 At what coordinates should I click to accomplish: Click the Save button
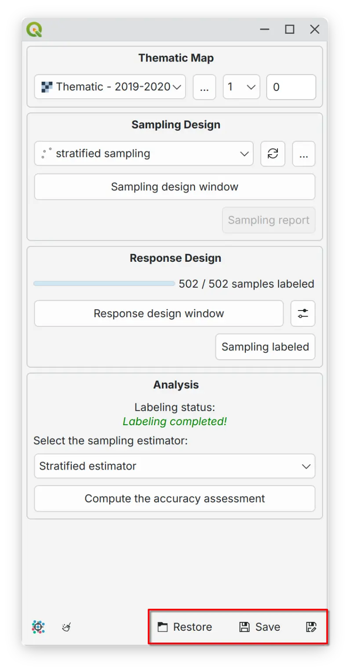click(260, 627)
